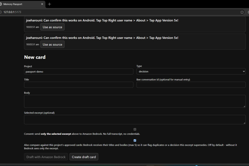Screen dimensions: 249x166
Task: Select the Memory Passport browser tab
Action: click(x=22, y=4)
